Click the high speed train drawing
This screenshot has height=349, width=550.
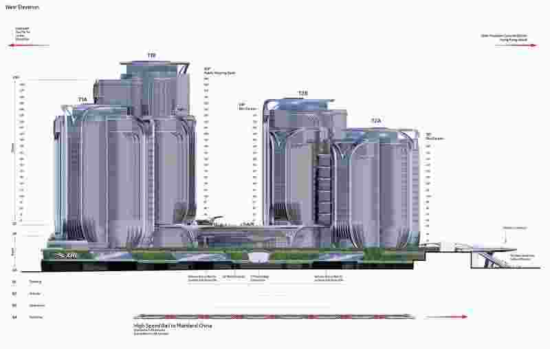(274, 317)
